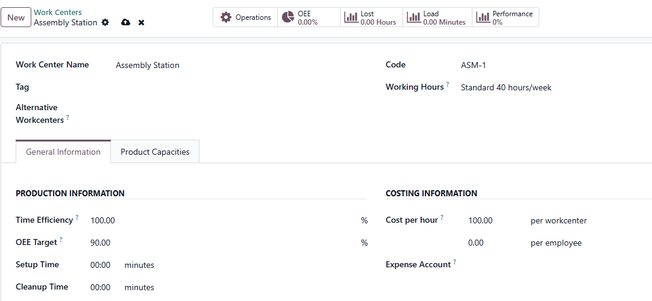Open the Performance bar chart stat

tap(482, 17)
